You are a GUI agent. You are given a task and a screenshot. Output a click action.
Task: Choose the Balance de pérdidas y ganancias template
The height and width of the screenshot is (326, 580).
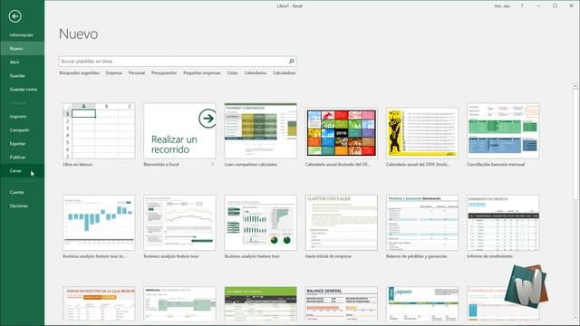coord(422,223)
